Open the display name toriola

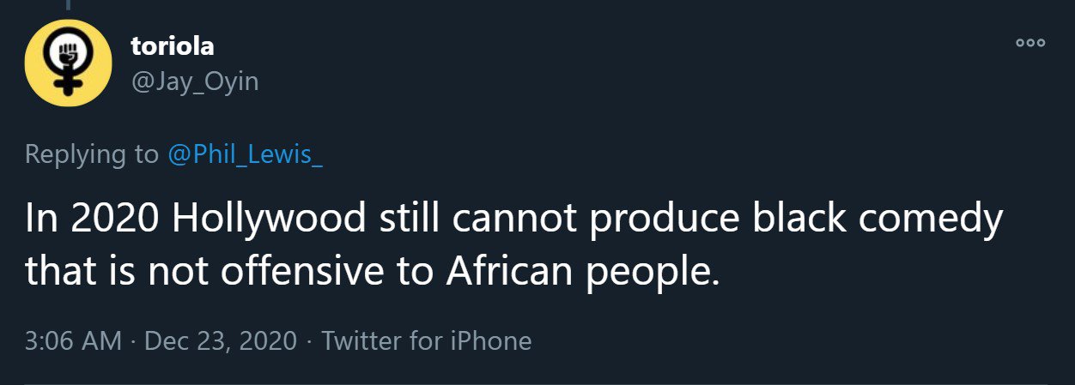(172, 46)
